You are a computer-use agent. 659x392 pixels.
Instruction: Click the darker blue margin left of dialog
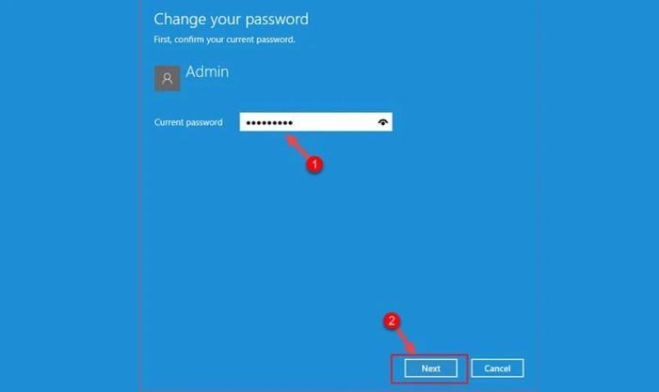click(x=70, y=196)
